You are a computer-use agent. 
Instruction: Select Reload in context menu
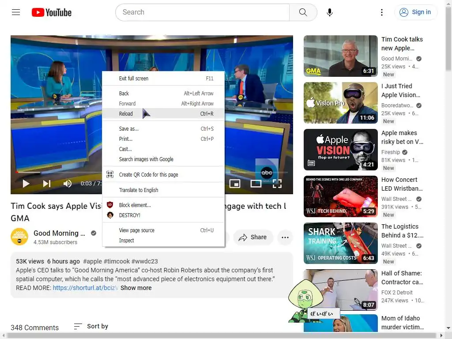[x=163, y=113]
